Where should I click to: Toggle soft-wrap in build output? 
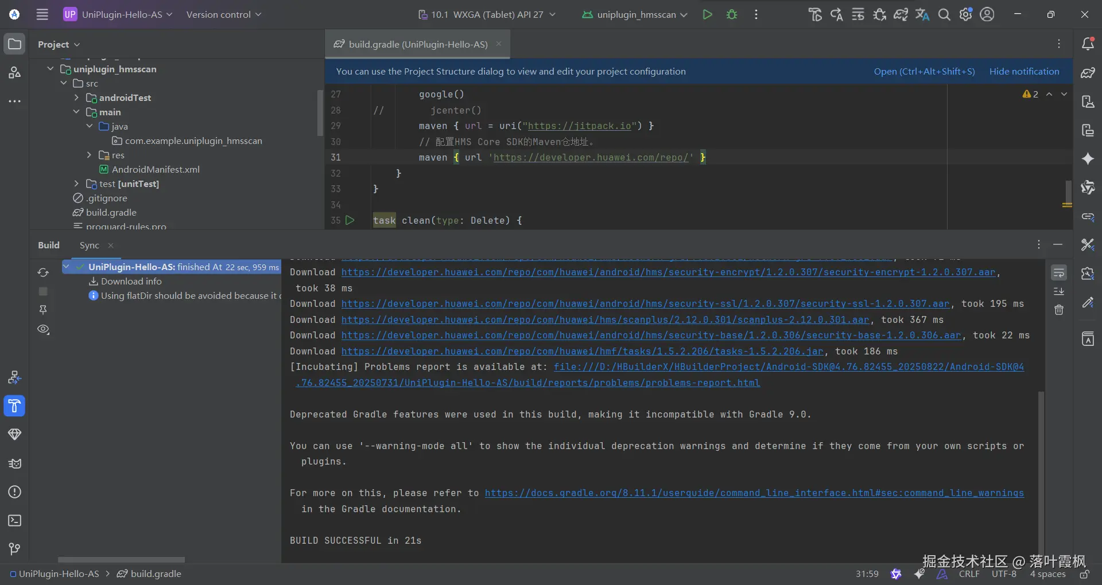point(1059,272)
